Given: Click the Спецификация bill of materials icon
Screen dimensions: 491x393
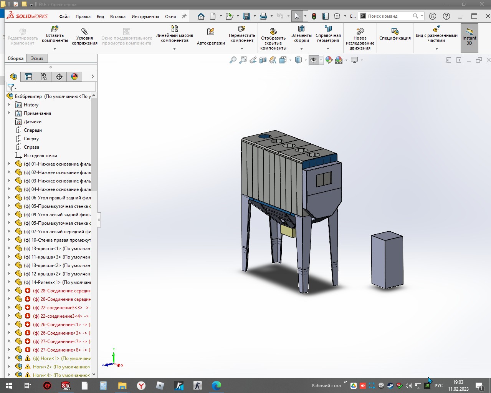Looking at the screenshot, I should click(395, 34).
